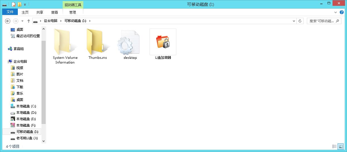Click the 'Thumbs.ms' file name label

(x=98, y=58)
